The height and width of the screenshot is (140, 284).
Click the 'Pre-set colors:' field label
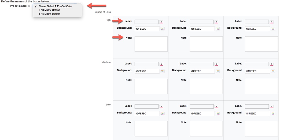click(19, 6)
